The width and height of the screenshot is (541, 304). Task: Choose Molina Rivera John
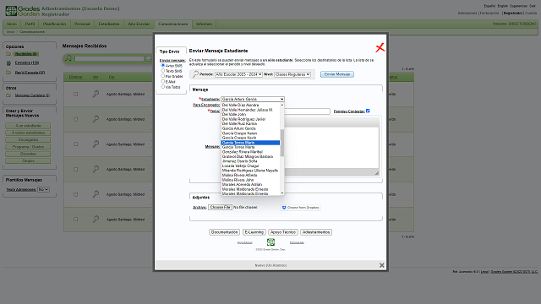click(x=238, y=180)
